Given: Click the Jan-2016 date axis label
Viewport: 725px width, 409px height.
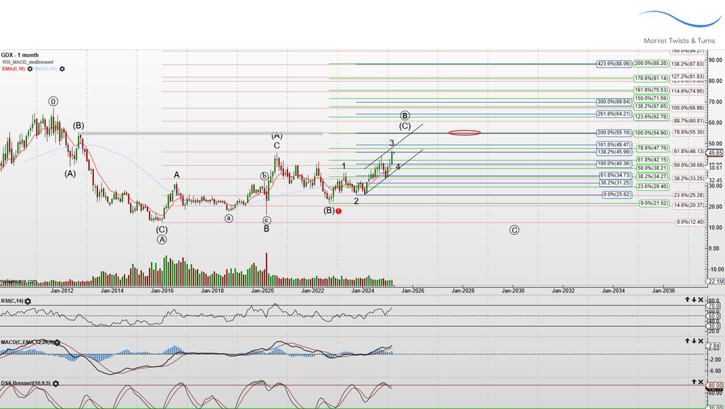Looking at the screenshot, I should click(x=163, y=291).
